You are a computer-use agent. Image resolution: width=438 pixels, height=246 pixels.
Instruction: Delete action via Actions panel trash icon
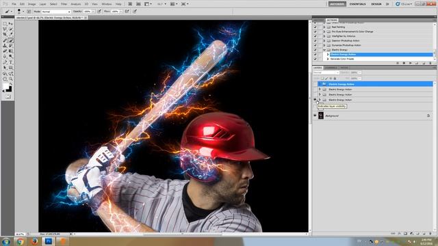tap(430, 63)
